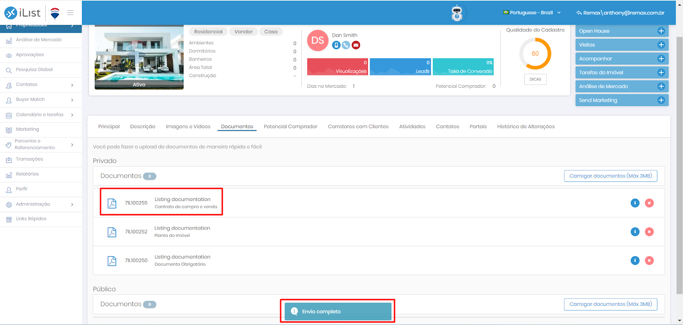The width and height of the screenshot is (683, 325).
Task: Switch to Histórico de Alterações tab
Action: (x=526, y=127)
